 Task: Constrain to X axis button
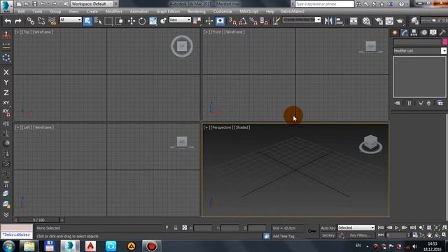tap(6, 72)
